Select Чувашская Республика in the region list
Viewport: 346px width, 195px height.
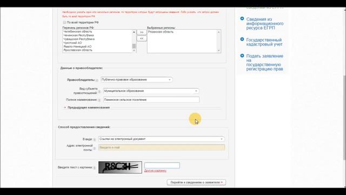[x=79, y=39]
